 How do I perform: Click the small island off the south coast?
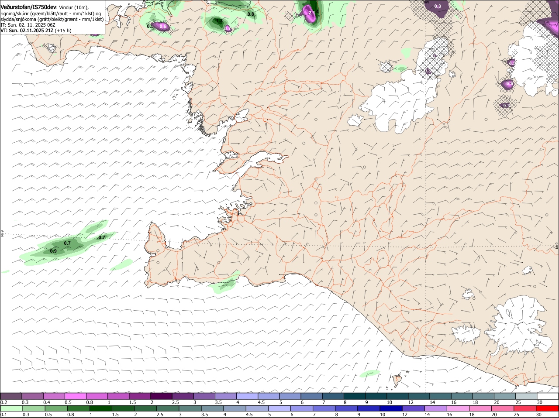tap(397, 380)
